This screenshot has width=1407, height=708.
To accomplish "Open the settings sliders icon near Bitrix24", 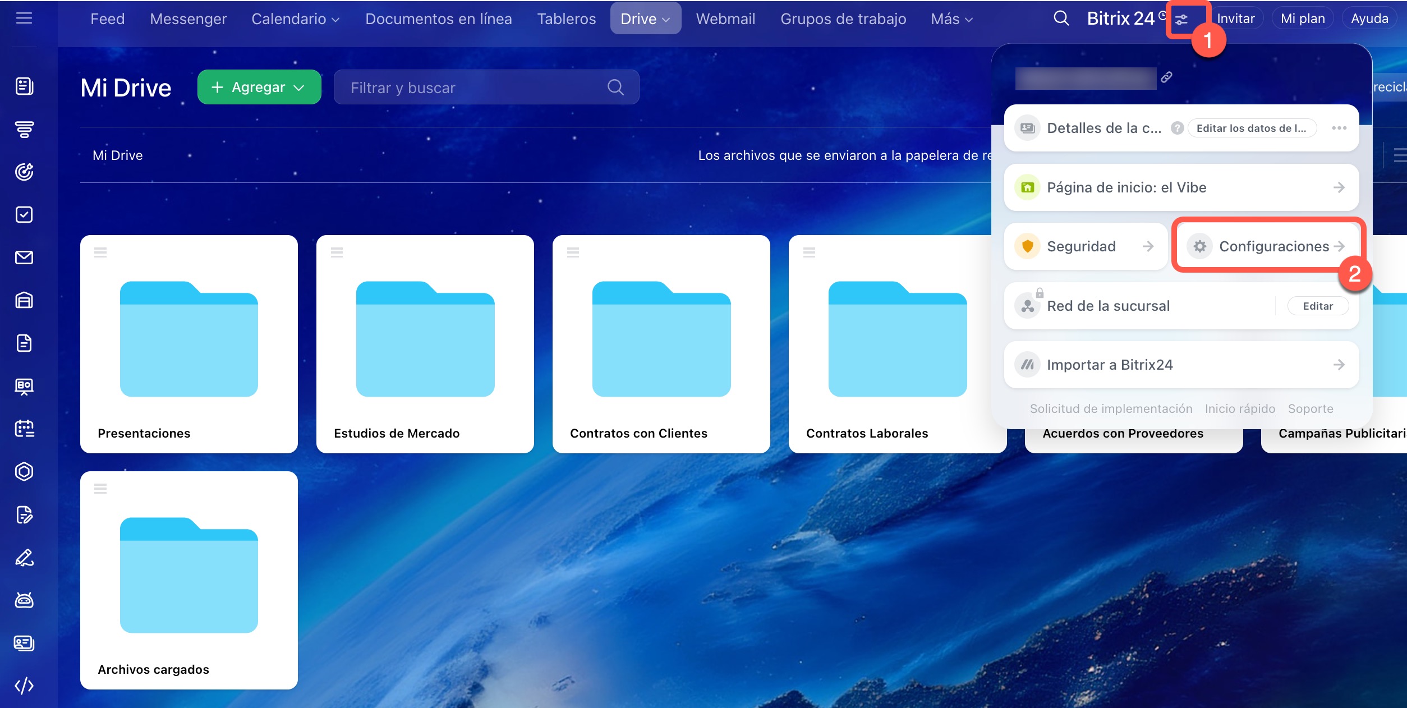I will pyautogui.click(x=1181, y=20).
